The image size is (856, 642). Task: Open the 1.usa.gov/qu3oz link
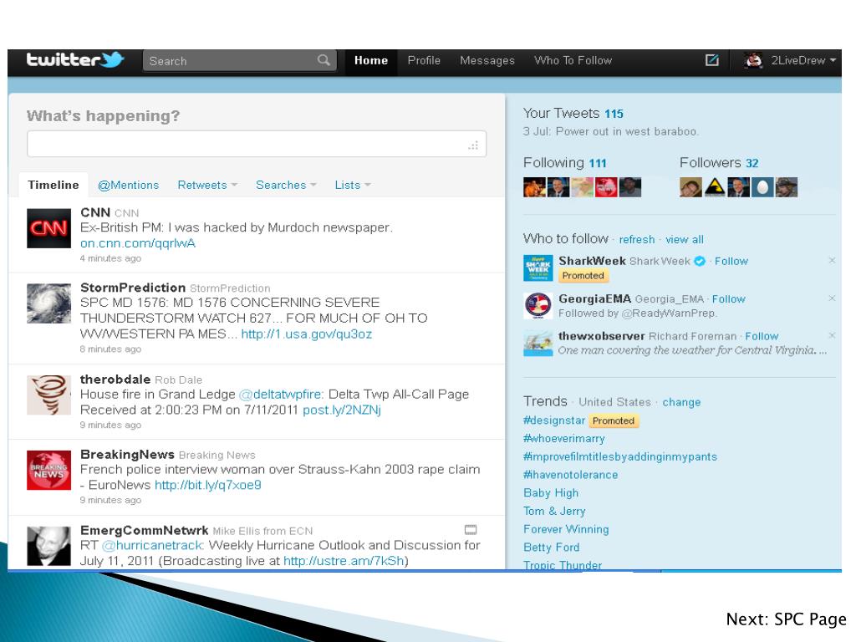[x=306, y=334]
